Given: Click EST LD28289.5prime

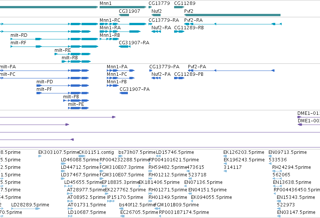Looking at the screenshot, I should (x=30, y=205).
